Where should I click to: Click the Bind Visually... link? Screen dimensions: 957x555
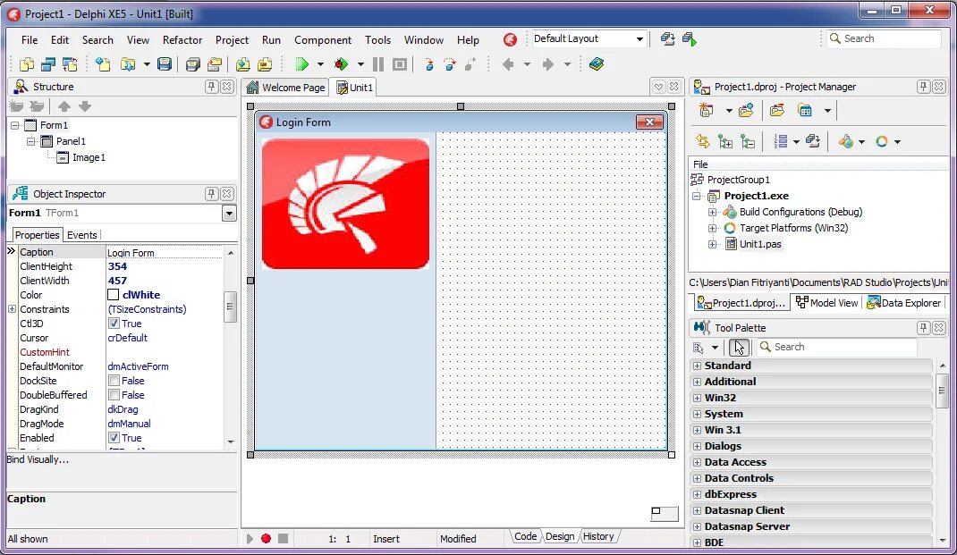[38, 460]
